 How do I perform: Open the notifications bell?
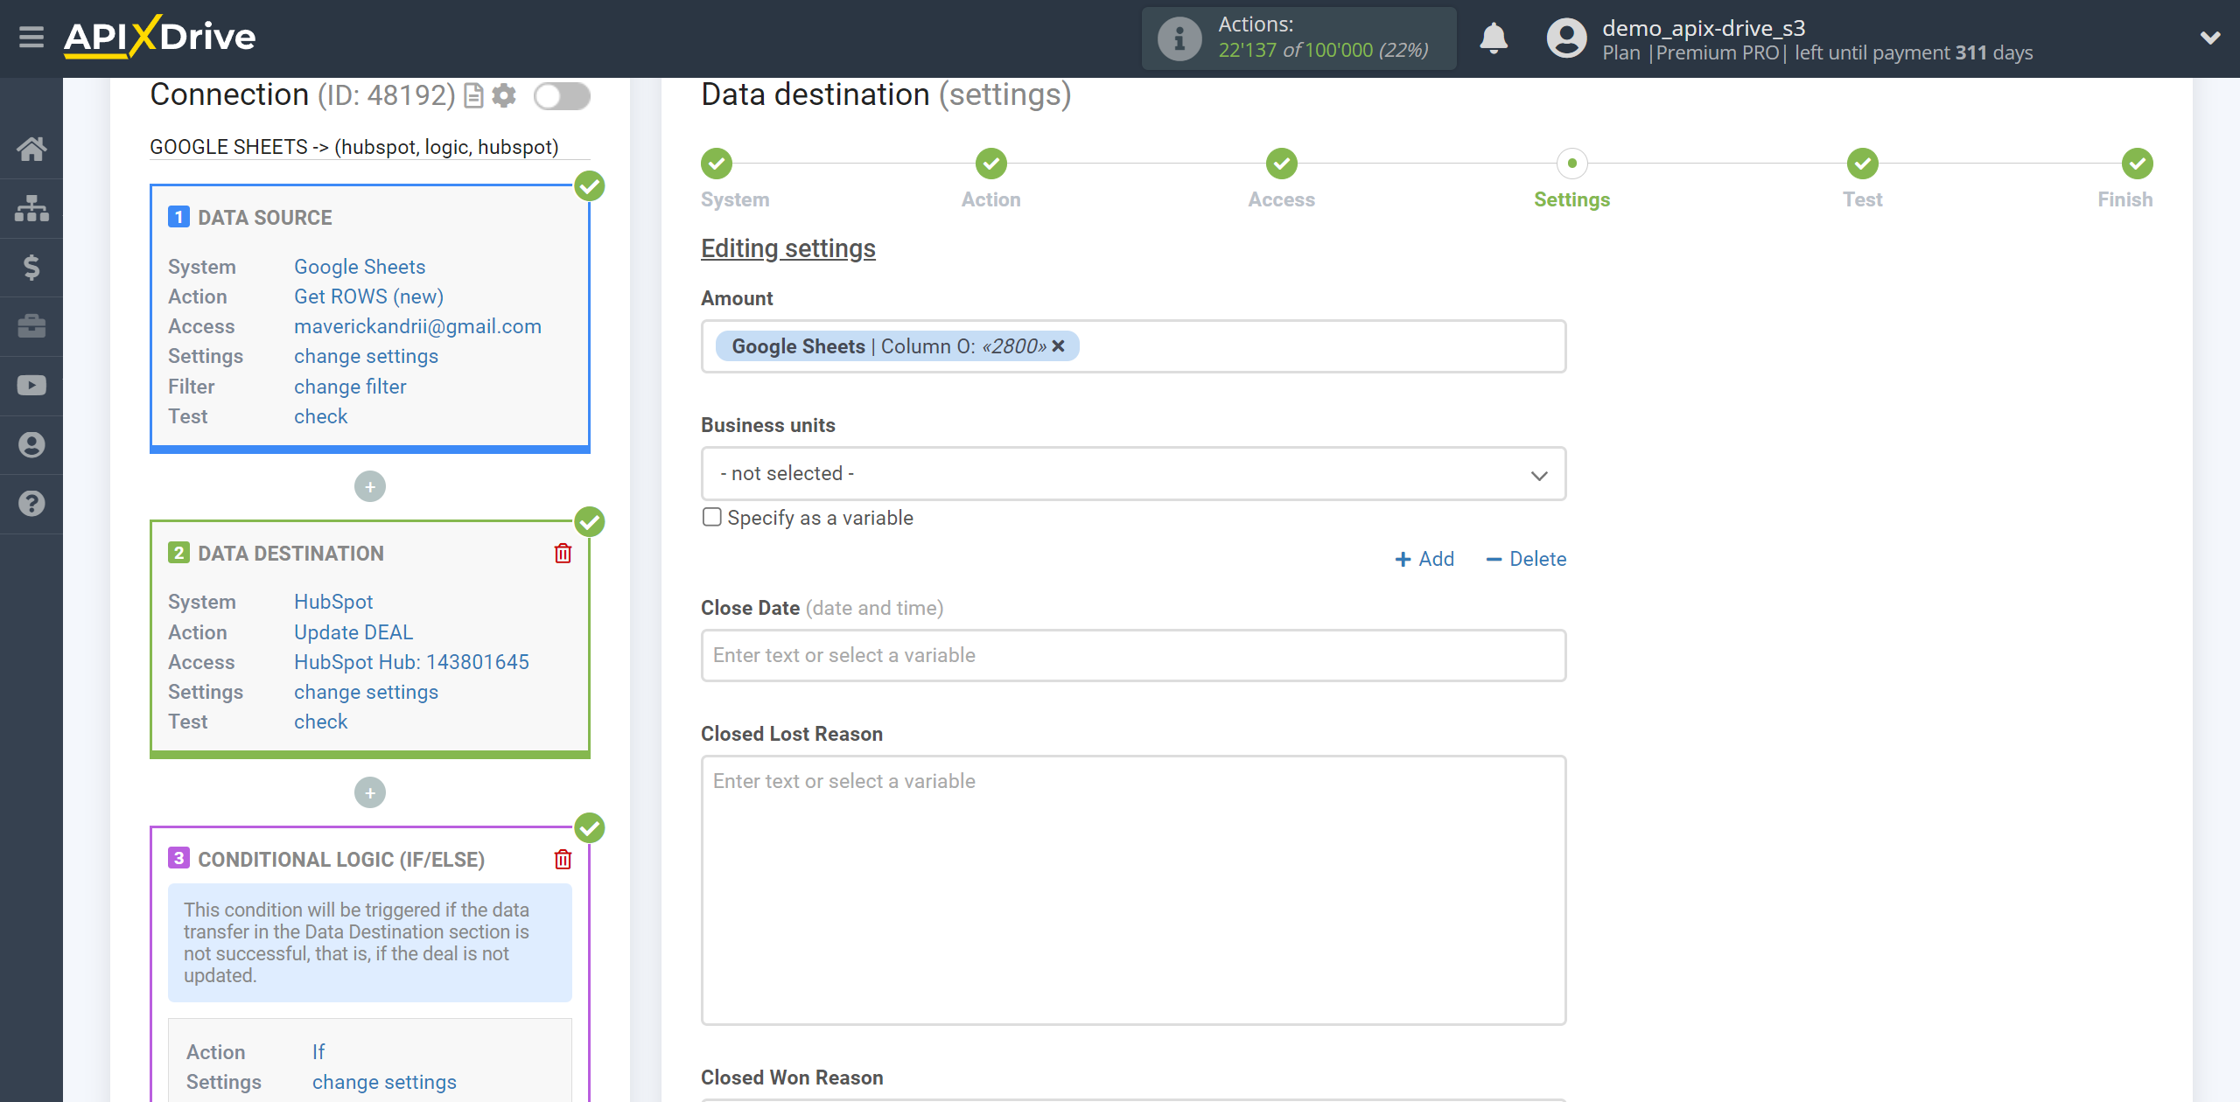pyautogui.click(x=1494, y=38)
